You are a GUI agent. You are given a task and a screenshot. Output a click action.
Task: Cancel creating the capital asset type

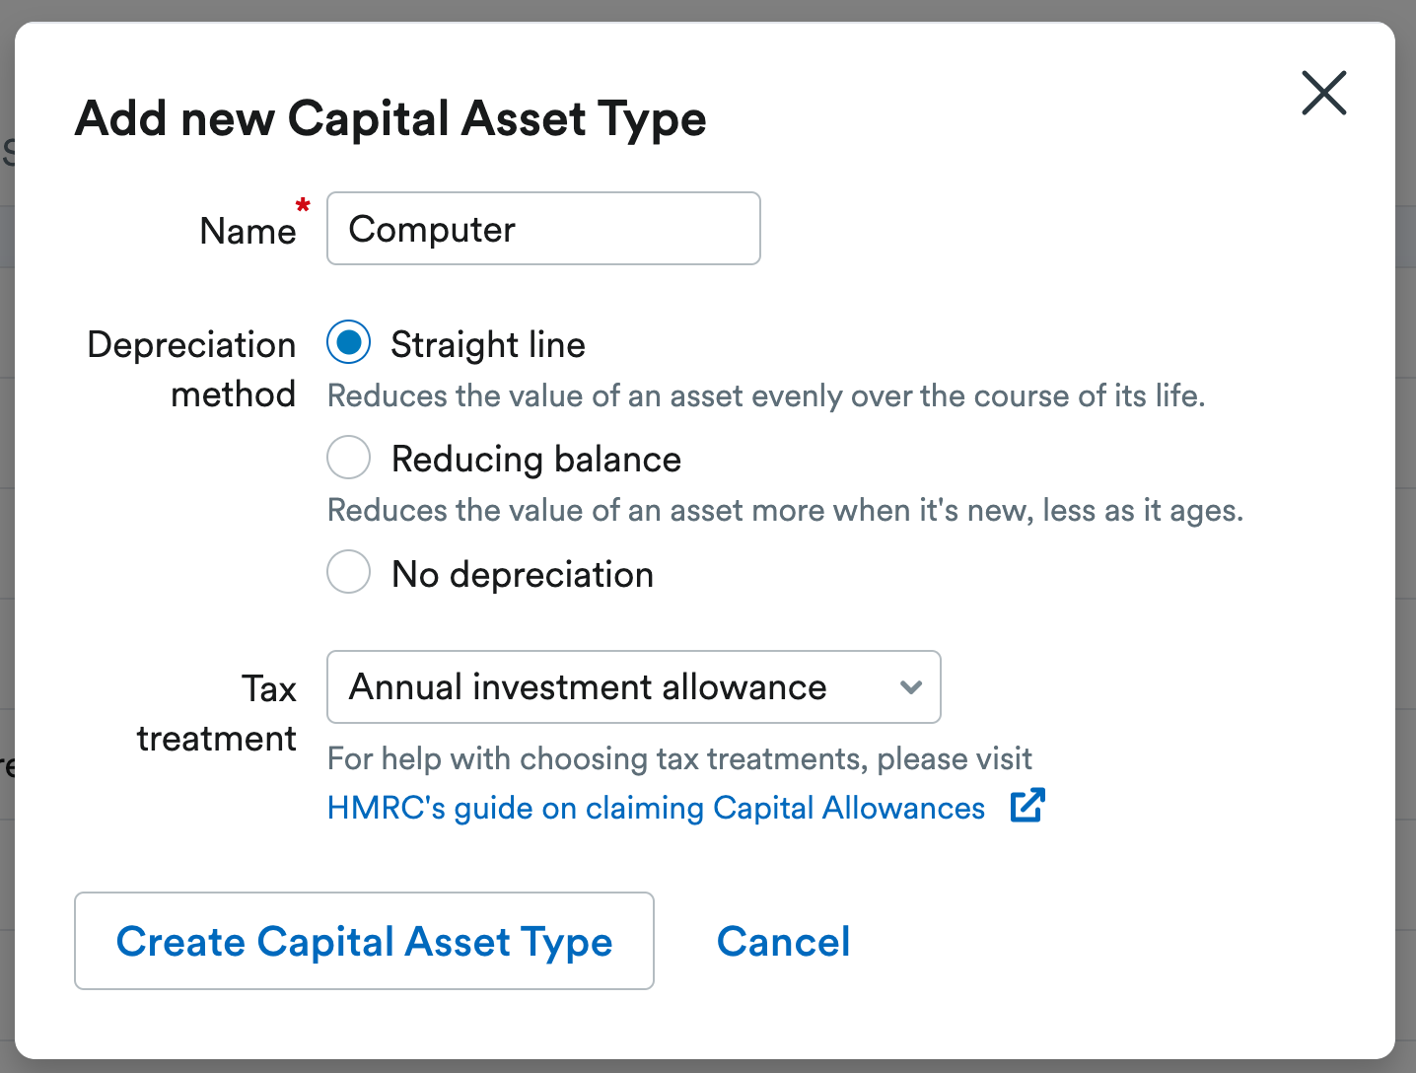point(783,941)
